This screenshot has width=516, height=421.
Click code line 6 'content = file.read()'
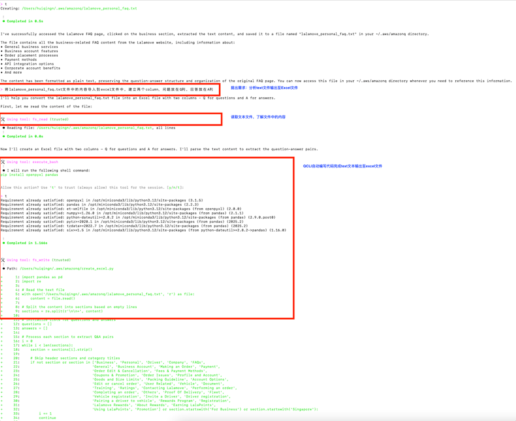pyautogui.click(x=52, y=298)
